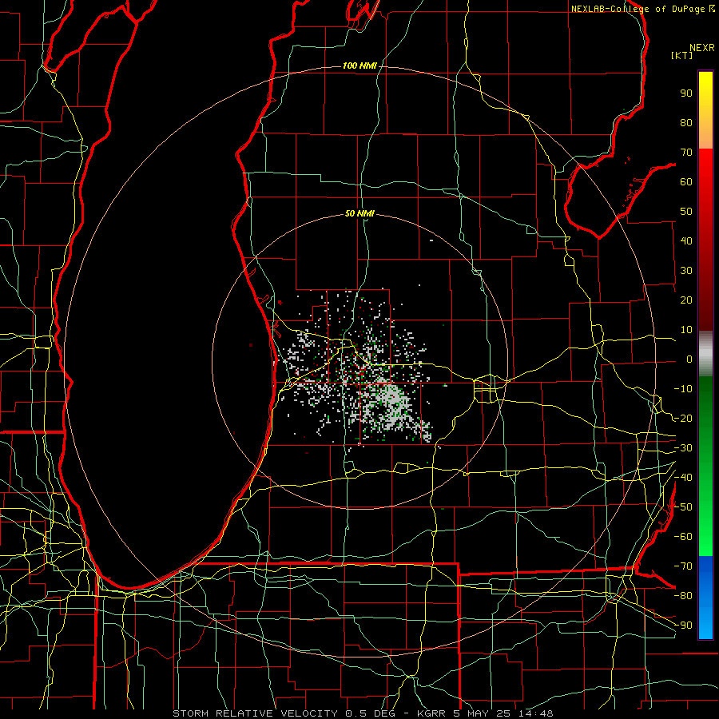
Task: Click the -10 knot scale value
Action: click(x=683, y=389)
